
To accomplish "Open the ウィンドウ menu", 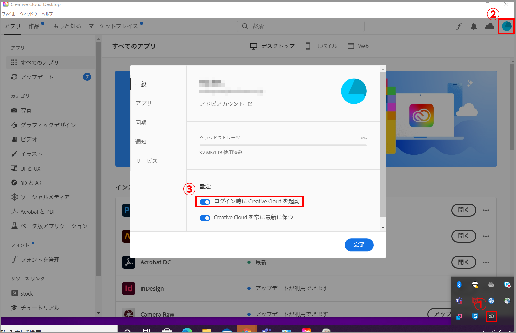I will coord(28,14).
